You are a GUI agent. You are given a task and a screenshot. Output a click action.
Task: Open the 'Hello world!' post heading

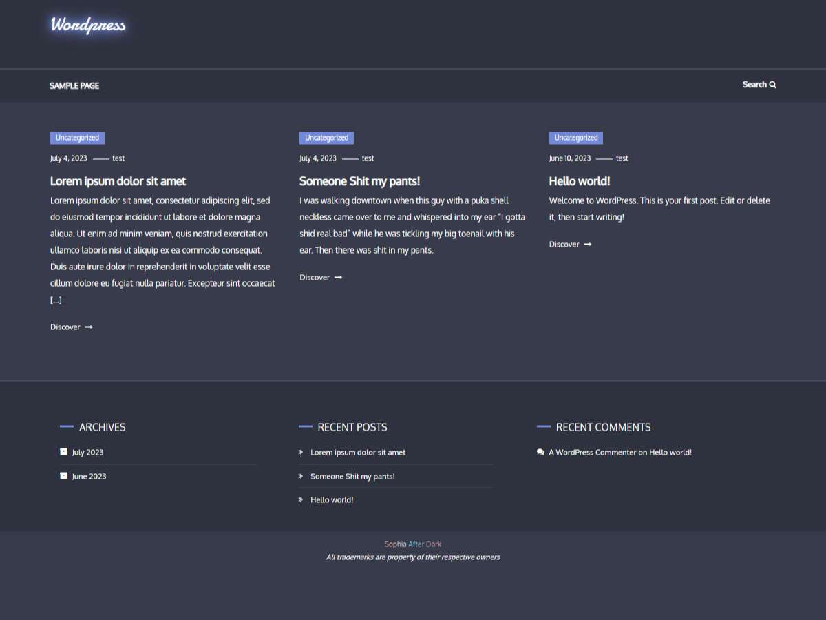579,181
